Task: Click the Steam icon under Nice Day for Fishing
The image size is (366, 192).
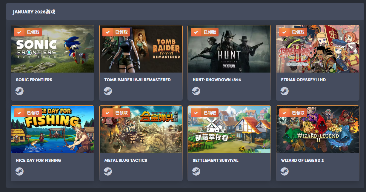Action: tap(19, 171)
